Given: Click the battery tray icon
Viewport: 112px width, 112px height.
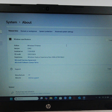Looking at the screenshot, I should click(x=108, y=97).
